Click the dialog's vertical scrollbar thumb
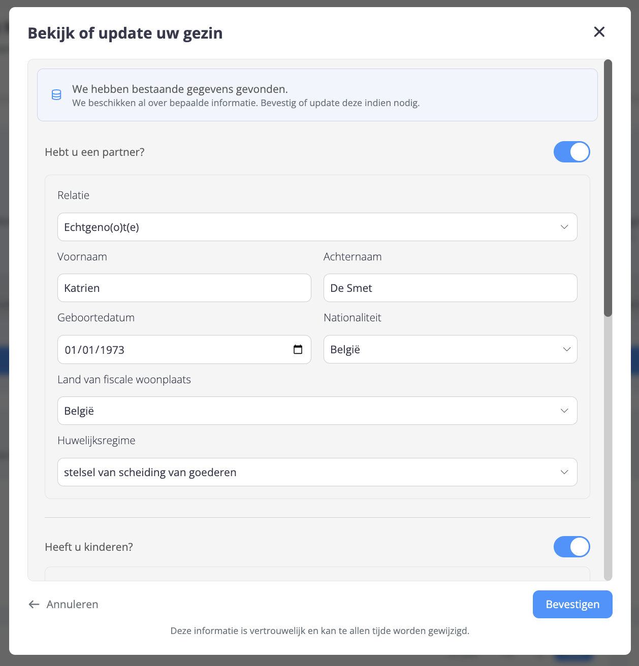Screen dimensions: 639x666 [608, 188]
